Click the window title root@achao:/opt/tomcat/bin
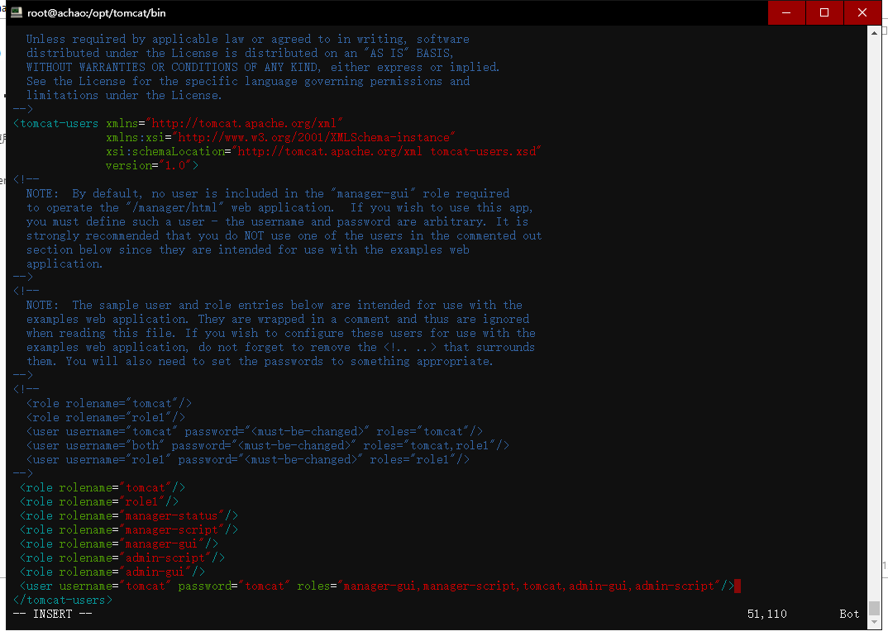Image resolution: width=888 pixels, height=636 pixels. (91, 12)
